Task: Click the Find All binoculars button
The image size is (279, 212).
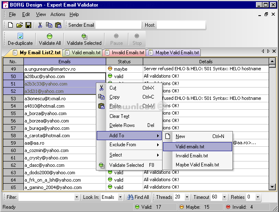Action: click(x=138, y=197)
